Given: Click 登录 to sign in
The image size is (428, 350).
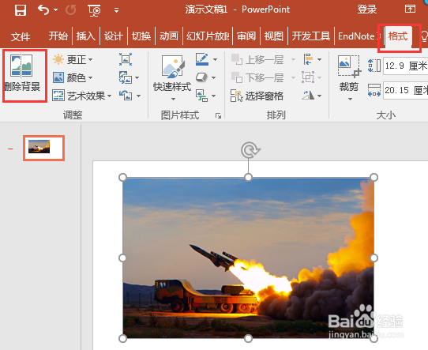Looking at the screenshot, I should point(367,9).
